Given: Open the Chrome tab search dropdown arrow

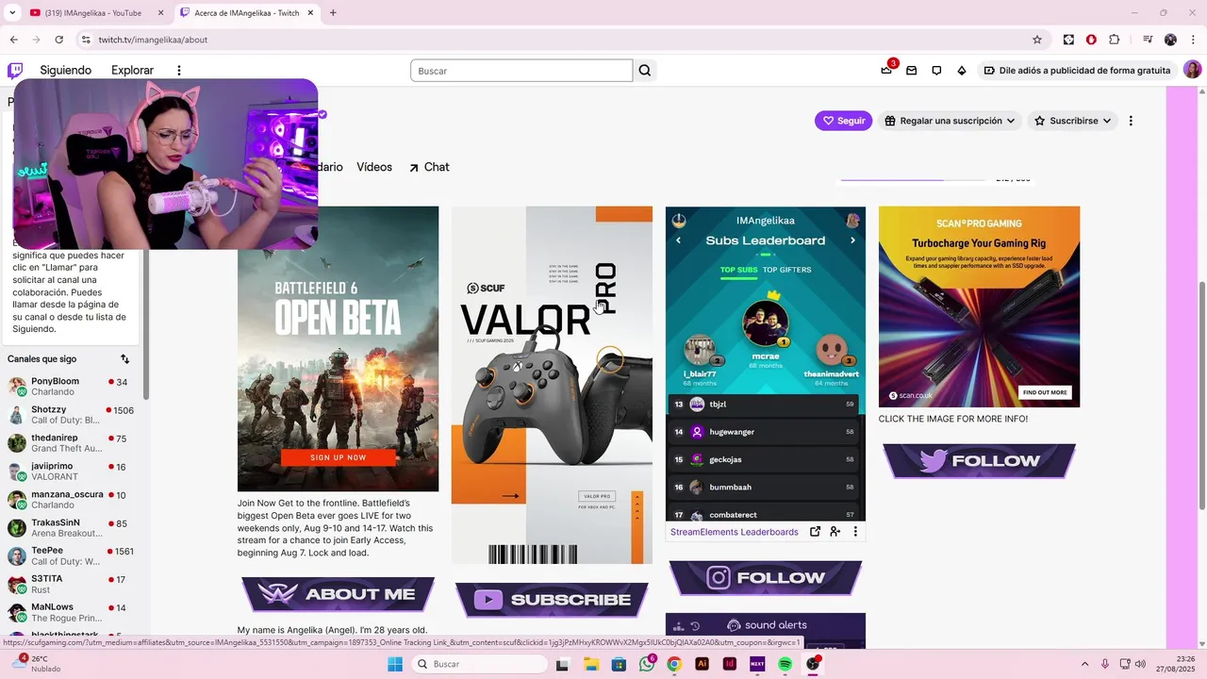Looking at the screenshot, I should coord(12,12).
